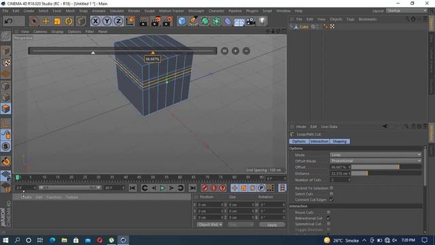The height and width of the screenshot is (245, 435).
Task: Open Object (Rel) coordinate dropdown
Action: 210,225
